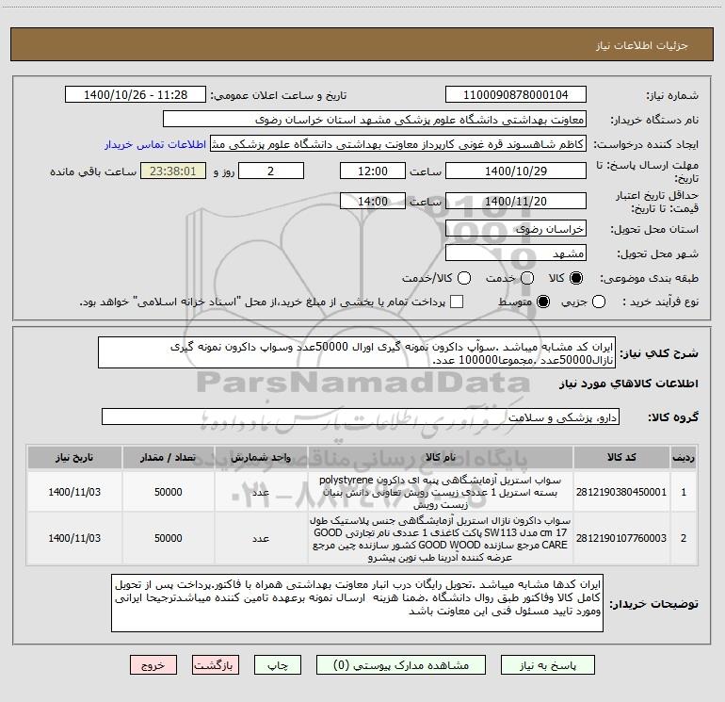The width and height of the screenshot is (725, 702).
Task: Select the متوسط purchase type radio
Action: (x=543, y=302)
